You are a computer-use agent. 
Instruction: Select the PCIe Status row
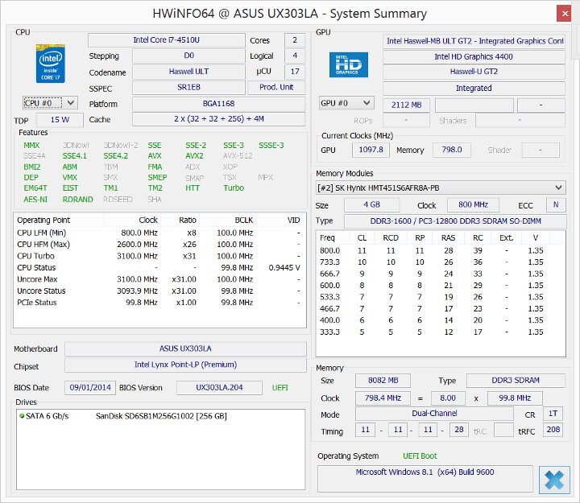159,303
